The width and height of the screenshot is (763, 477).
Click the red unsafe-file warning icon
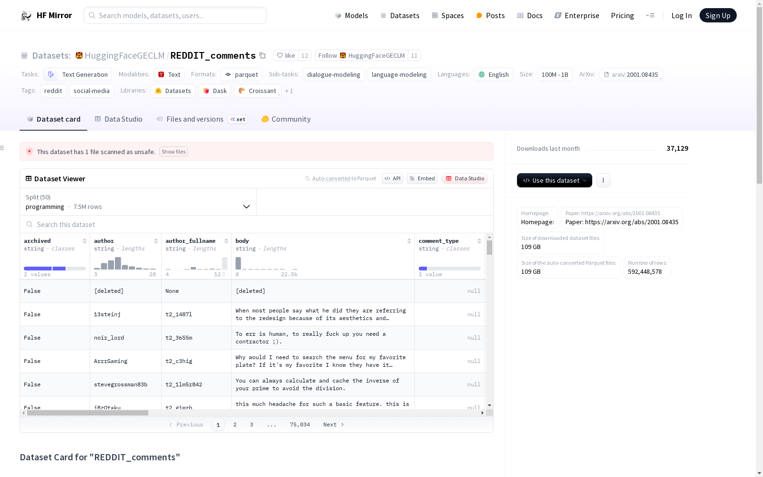point(30,151)
